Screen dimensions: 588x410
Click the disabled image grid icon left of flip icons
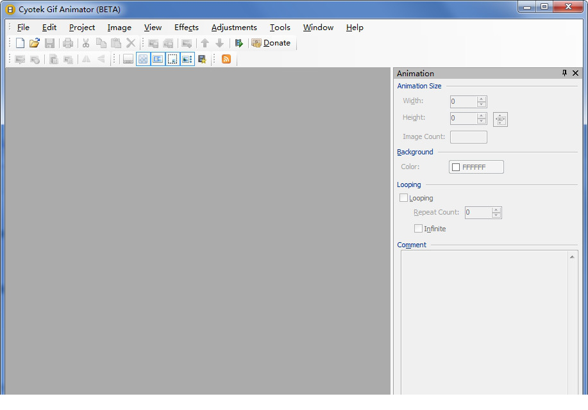click(x=68, y=59)
